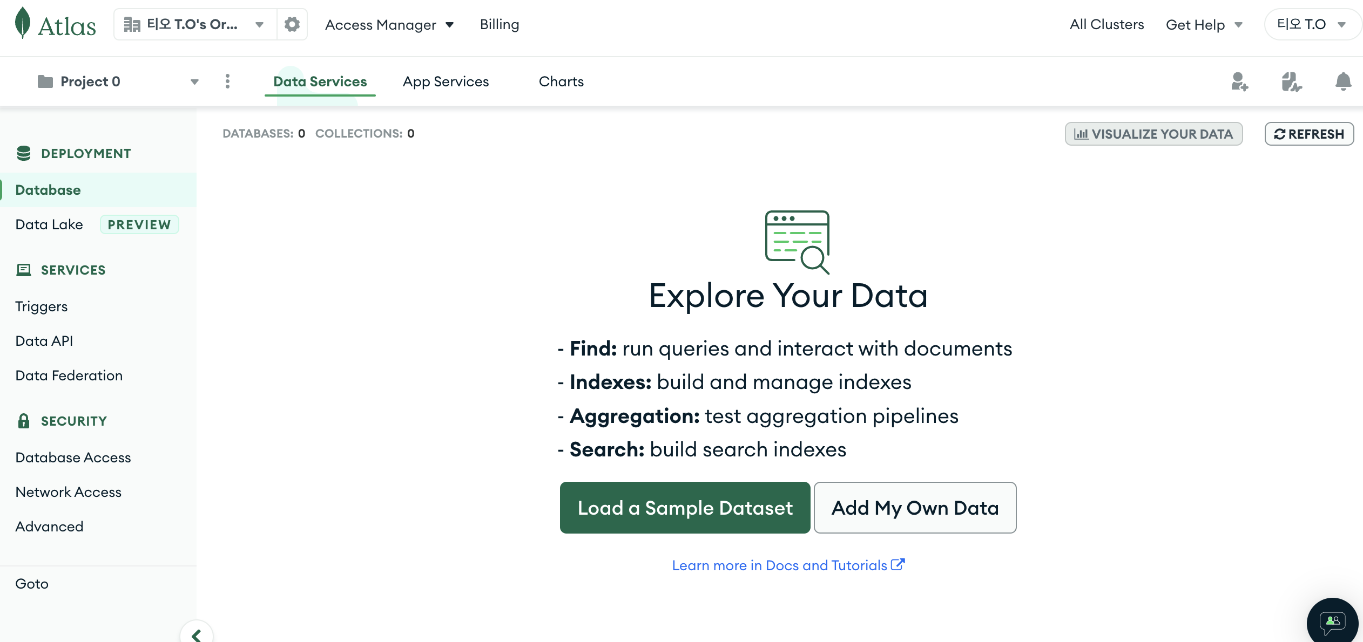
Task: Click the Explore Your Data heading
Action: coord(788,296)
